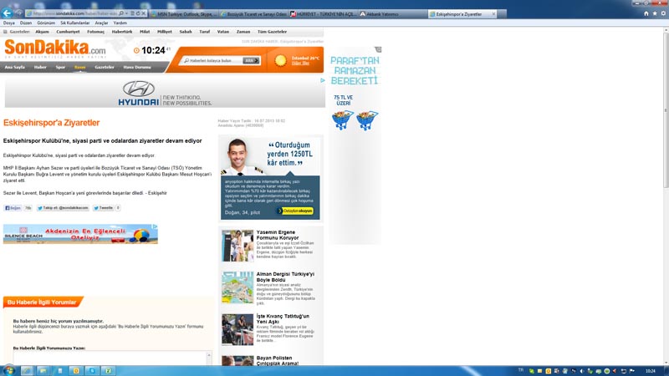Screen dimensions: 669x376
Task: Click the AdChoices triangle beside Hyundai banner
Action: tap(322, 80)
